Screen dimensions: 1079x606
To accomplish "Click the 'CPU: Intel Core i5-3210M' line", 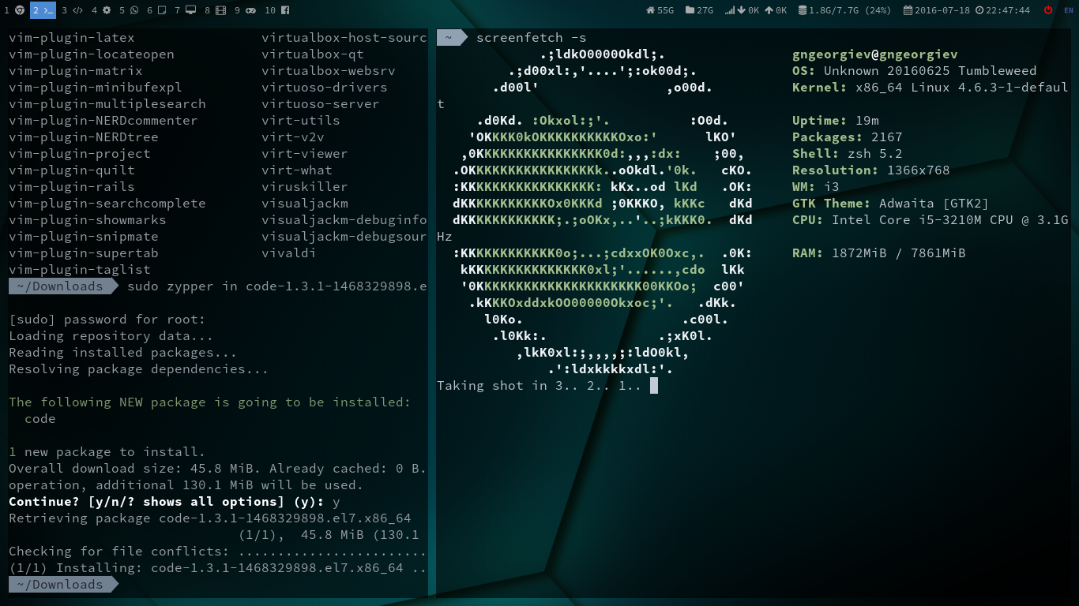I will click(x=930, y=220).
